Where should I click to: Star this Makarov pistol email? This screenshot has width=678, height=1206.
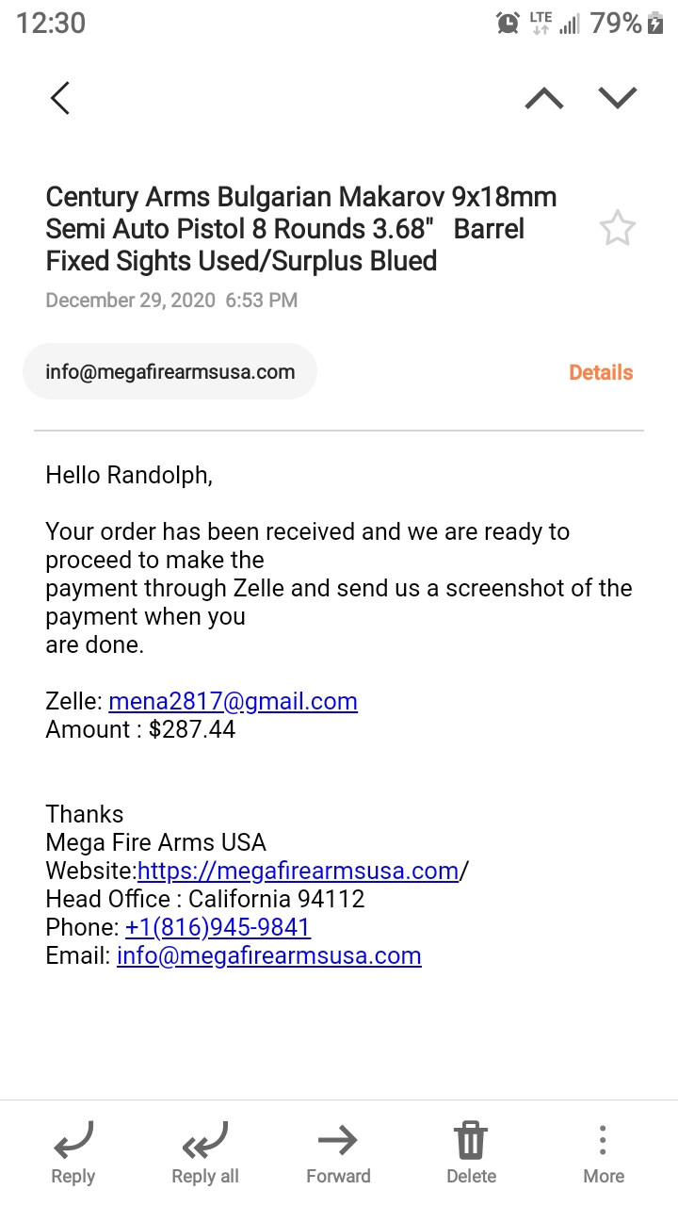pos(618,229)
